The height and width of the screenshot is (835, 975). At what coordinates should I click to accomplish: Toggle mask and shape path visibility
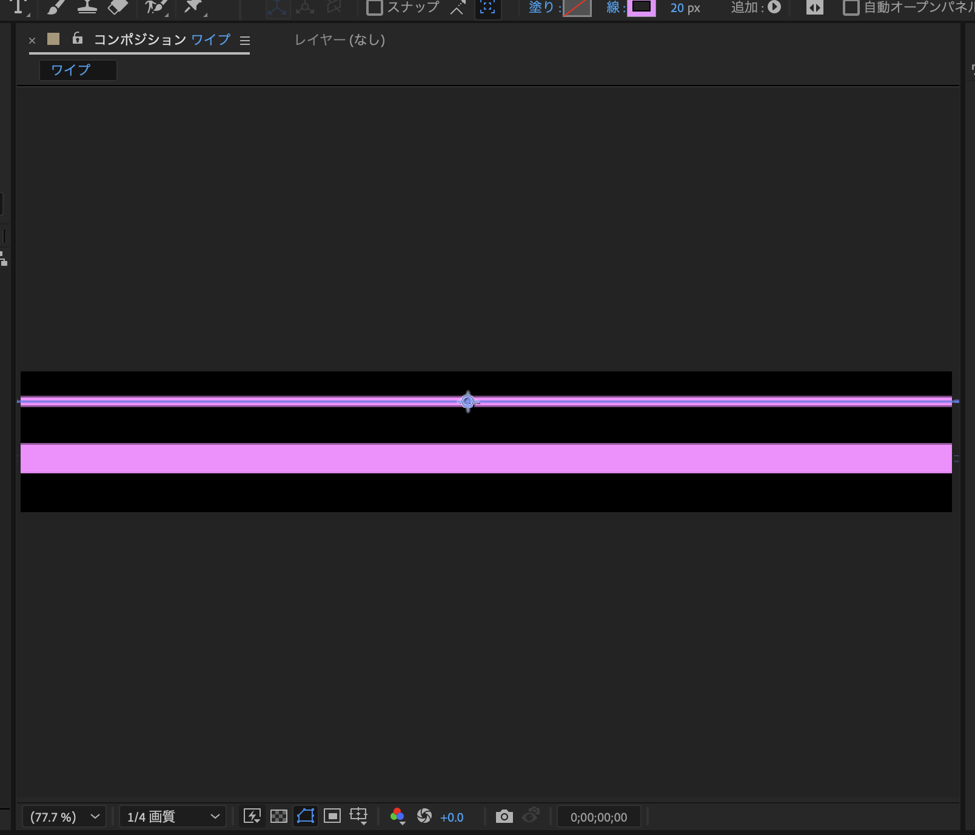pyautogui.click(x=306, y=816)
